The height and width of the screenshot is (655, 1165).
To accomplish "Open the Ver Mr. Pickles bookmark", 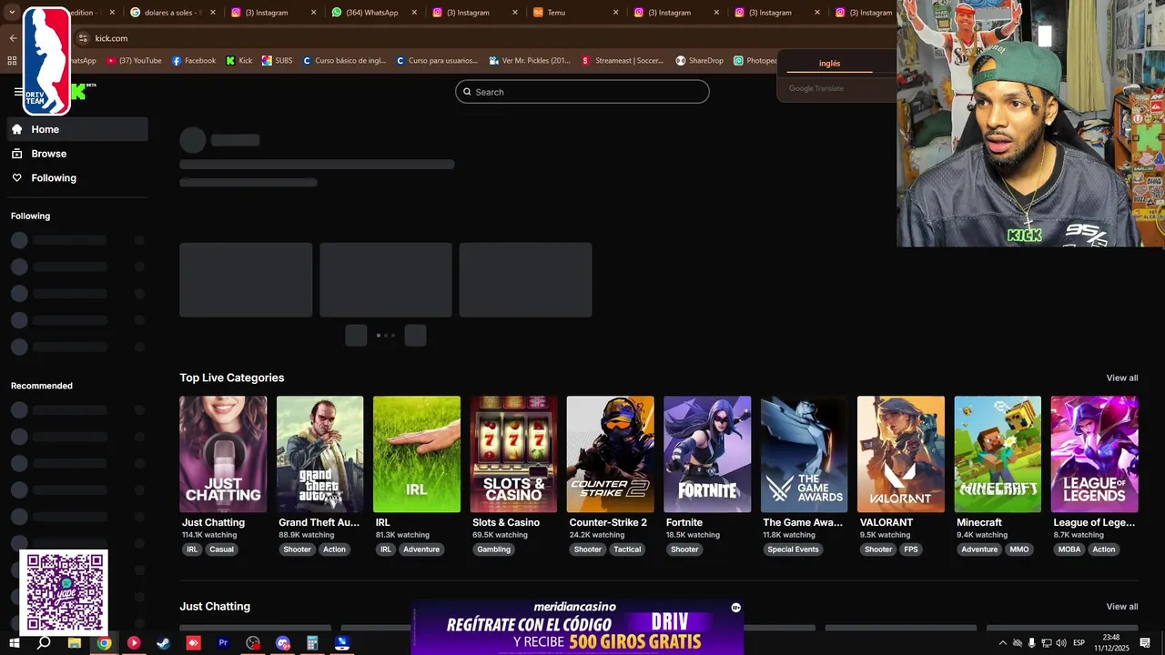I will (x=530, y=61).
